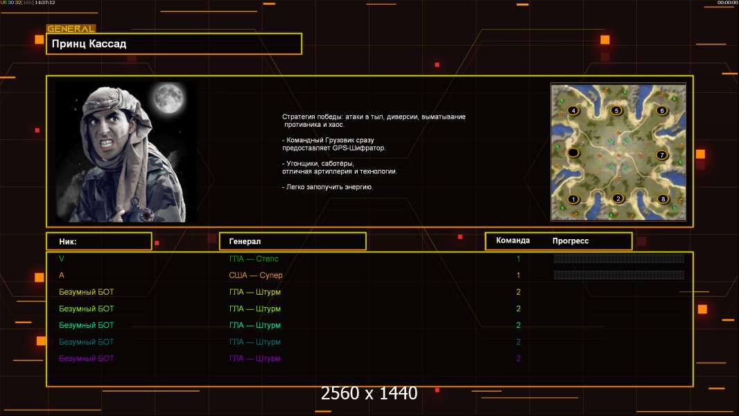Click player A's loading progress bar
Screen dimensions: 739x416
pyautogui.click(x=618, y=275)
